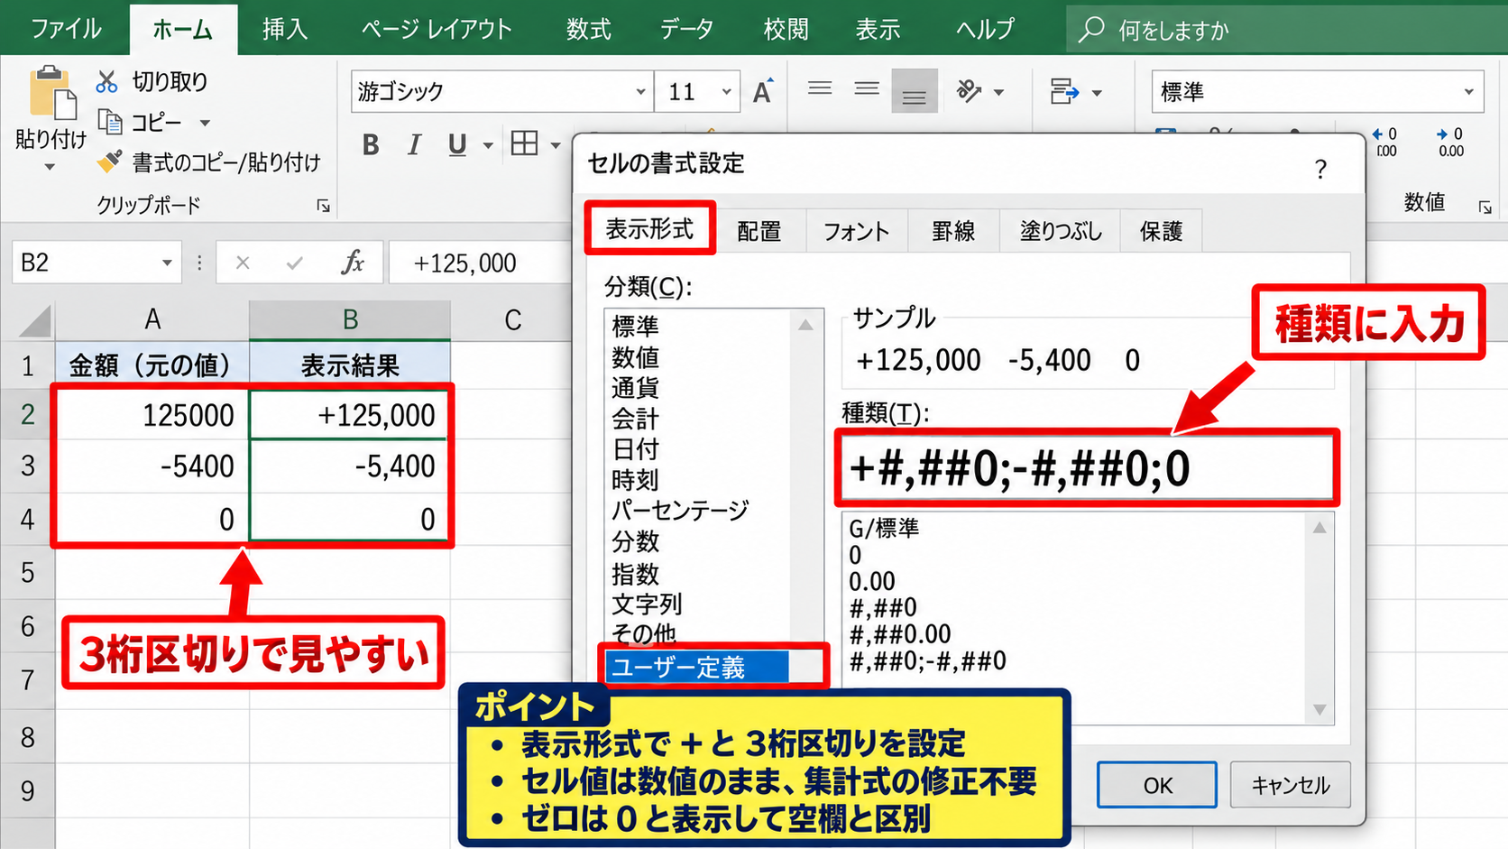This screenshot has height=849, width=1508.
Task: Open the number format dropdown 標準
Action: click(1467, 91)
